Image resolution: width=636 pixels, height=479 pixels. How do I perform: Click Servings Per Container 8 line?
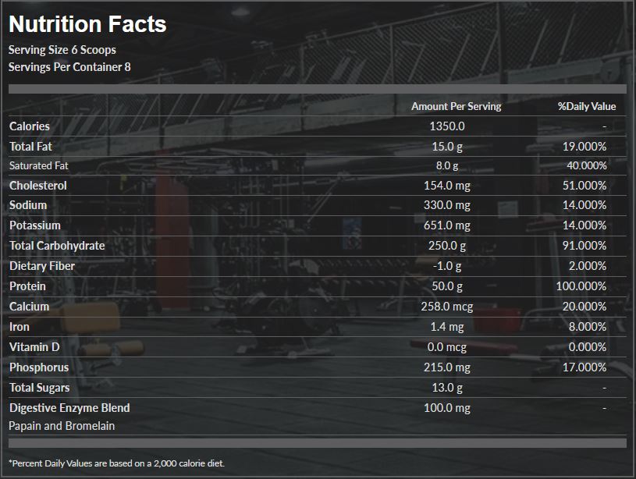pos(69,67)
